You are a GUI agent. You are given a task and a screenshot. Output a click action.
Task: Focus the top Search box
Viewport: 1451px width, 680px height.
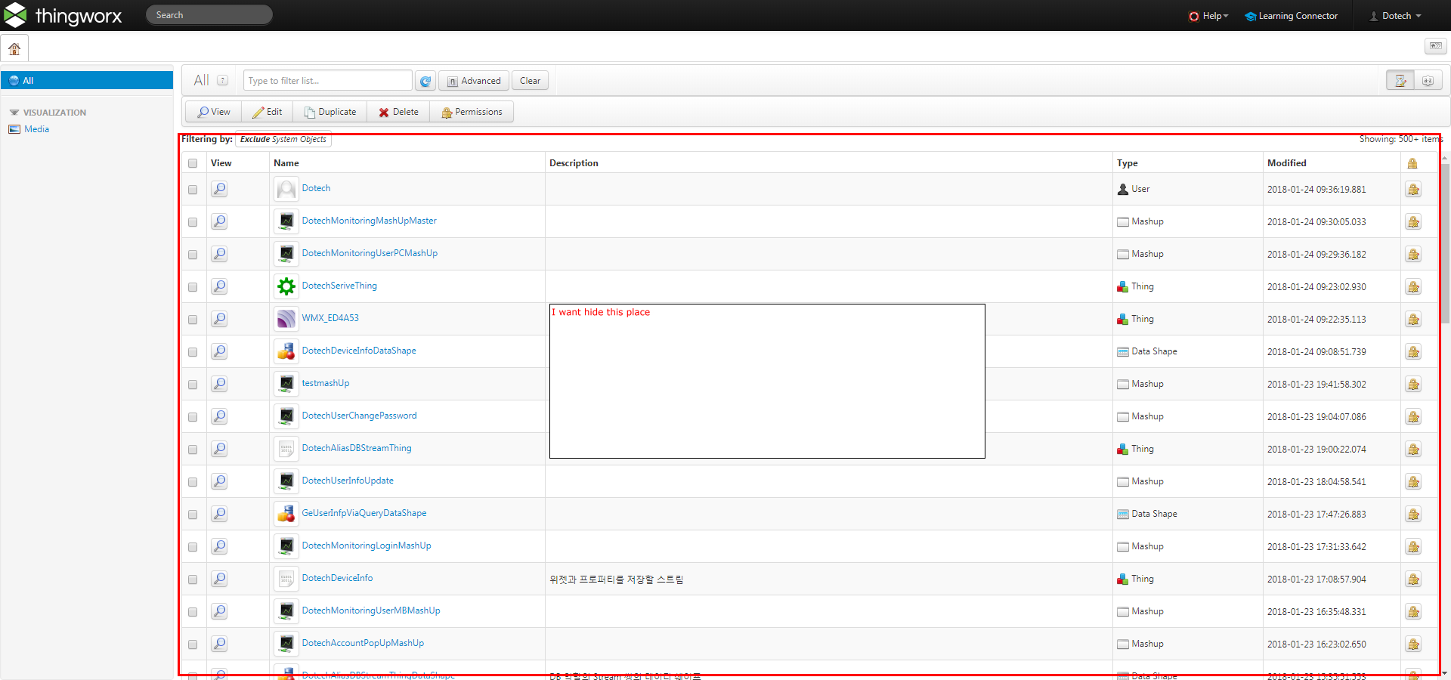coord(209,15)
